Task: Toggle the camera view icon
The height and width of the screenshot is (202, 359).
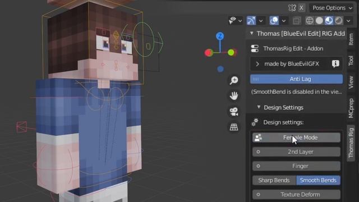Action: [x=234, y=112]
